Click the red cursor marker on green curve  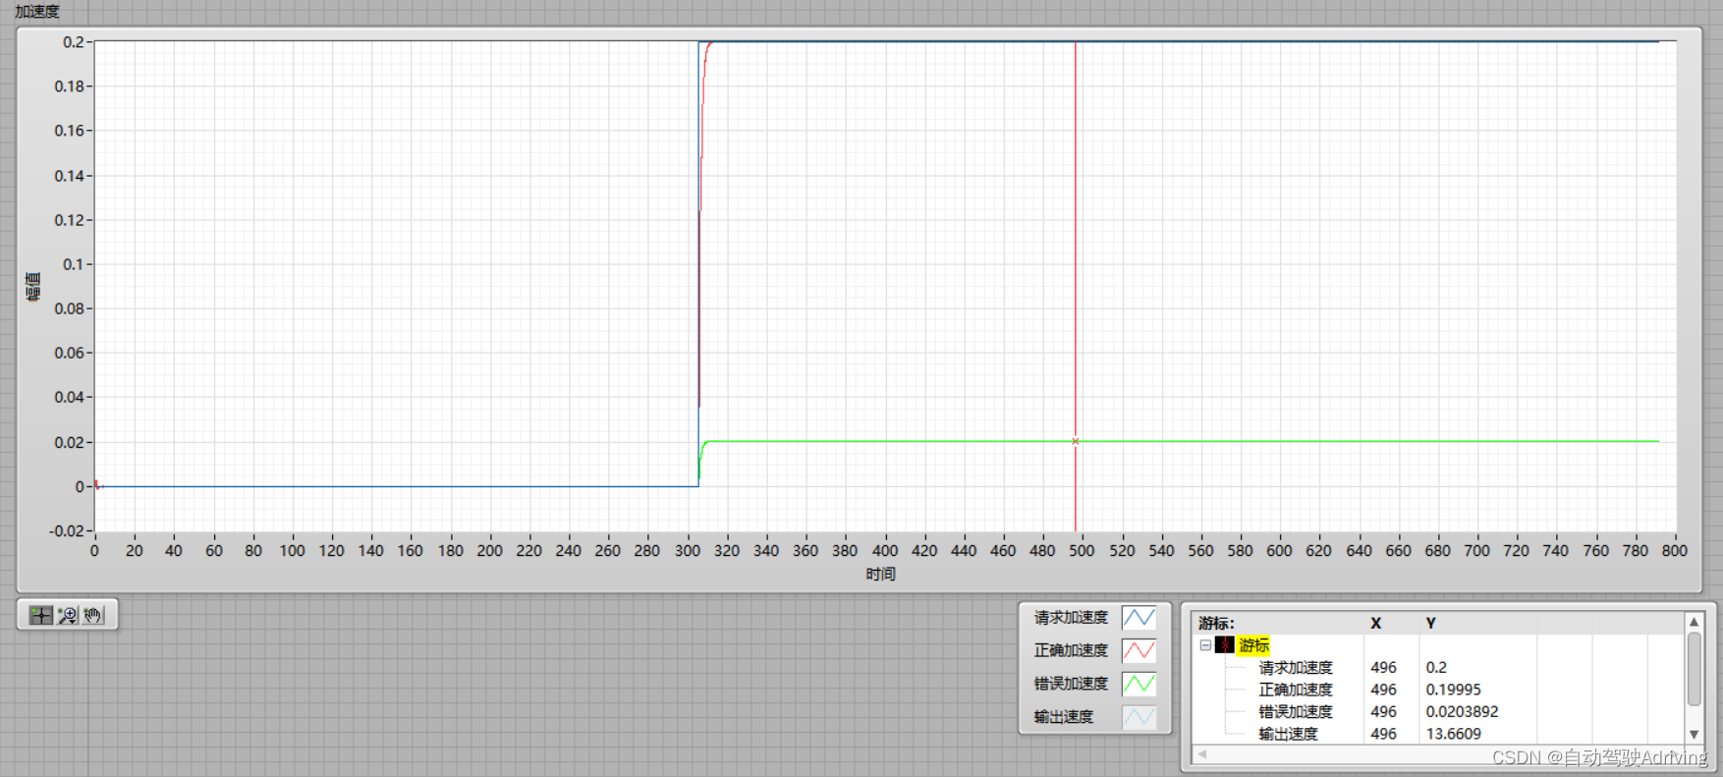pos(1076,442)
